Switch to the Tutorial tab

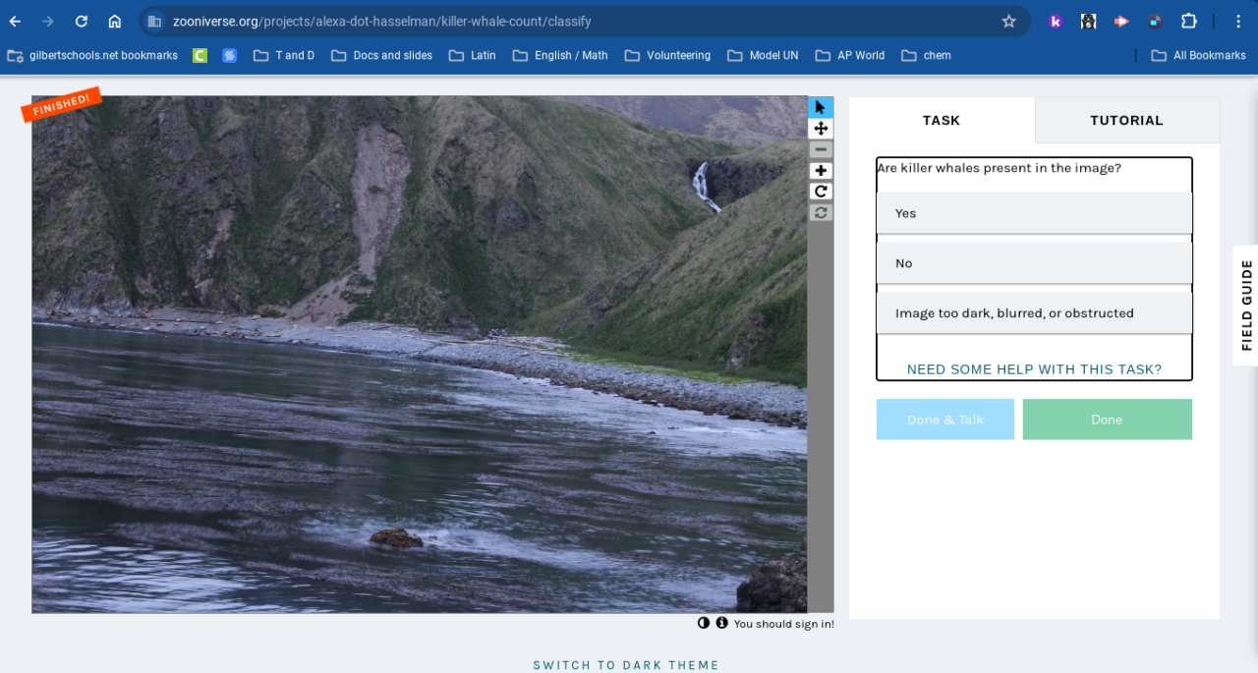[x=1126, y=120]
